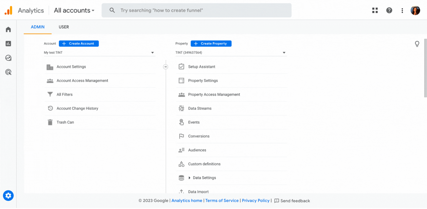Click the Property Access Management people icon
Viewport: 427px width, 209px height.
(181, 95)
